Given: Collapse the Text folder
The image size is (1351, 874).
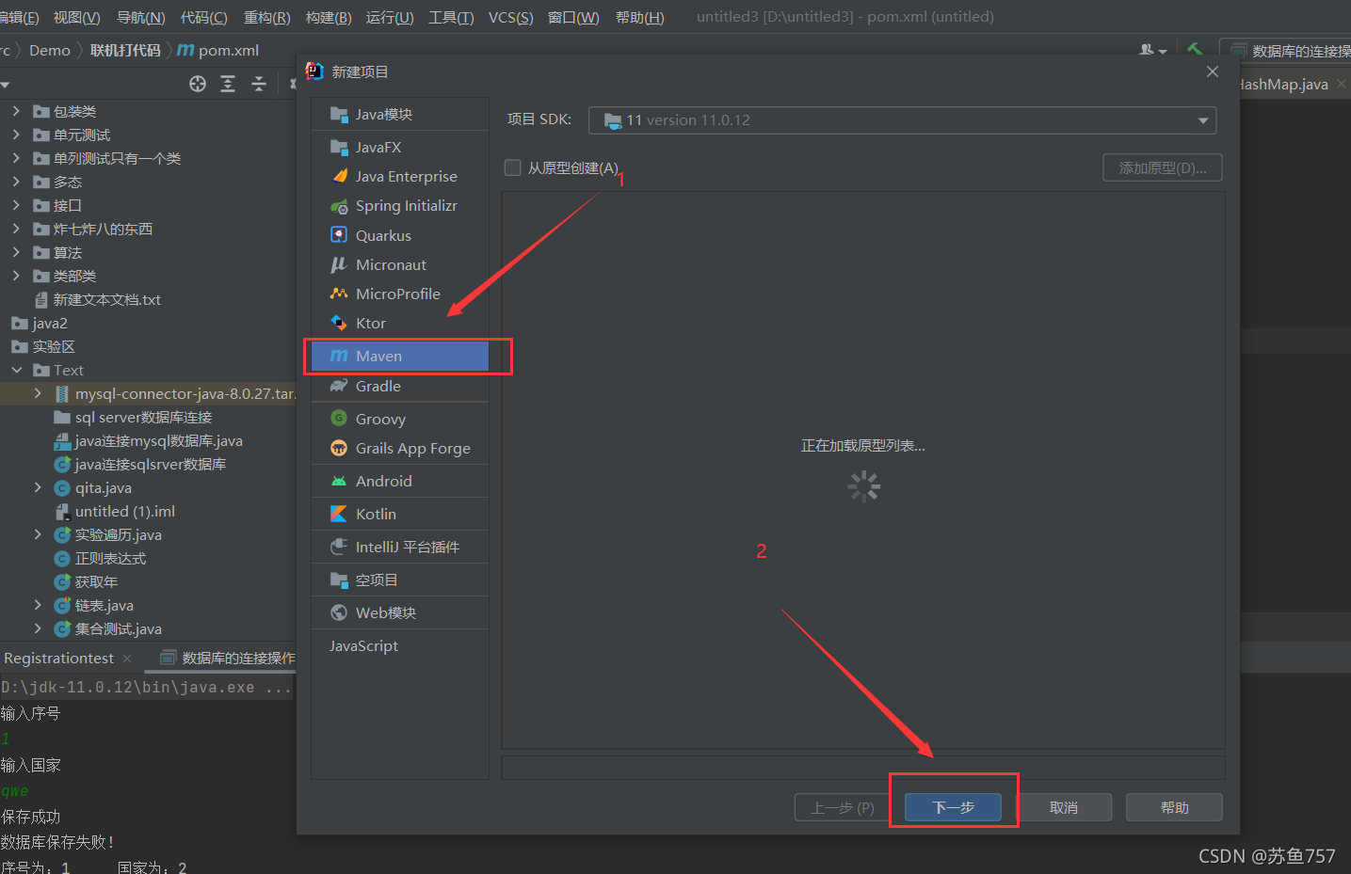Looking at the screenshot, I should click(16, 370).
